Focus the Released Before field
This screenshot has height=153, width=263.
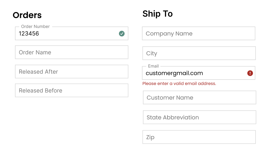pos(72,90)
